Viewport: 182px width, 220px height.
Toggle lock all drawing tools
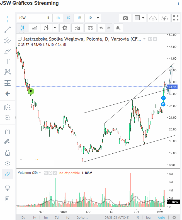click(x=8, y=153)
